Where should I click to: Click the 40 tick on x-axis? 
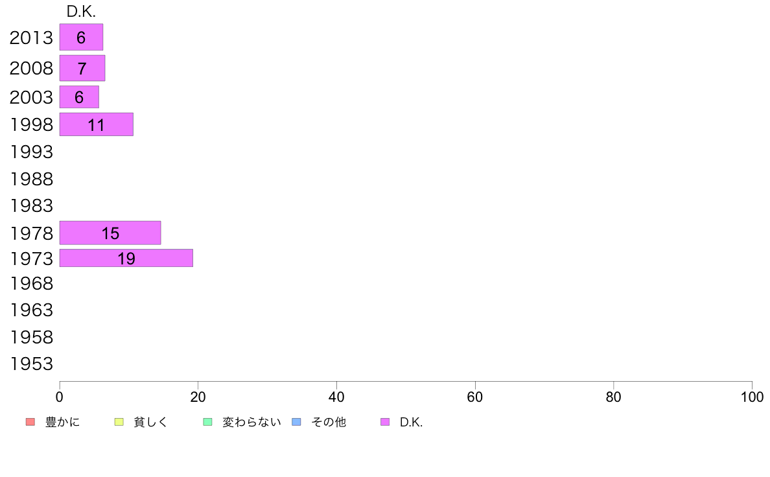336,397
